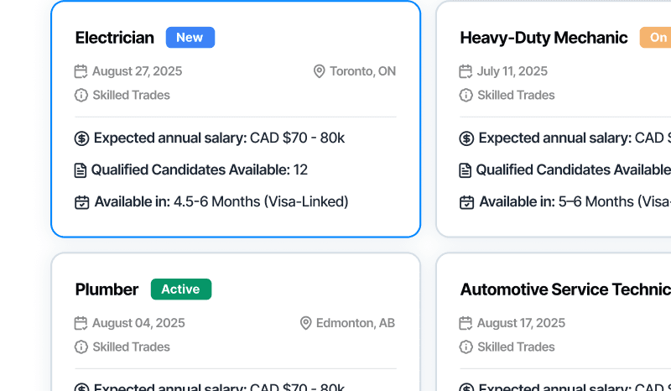Screen dimensions: 671x391
Task: Click the location pin next to Toronto, ON
Action: pyautogui.click(x=319, y=71)
